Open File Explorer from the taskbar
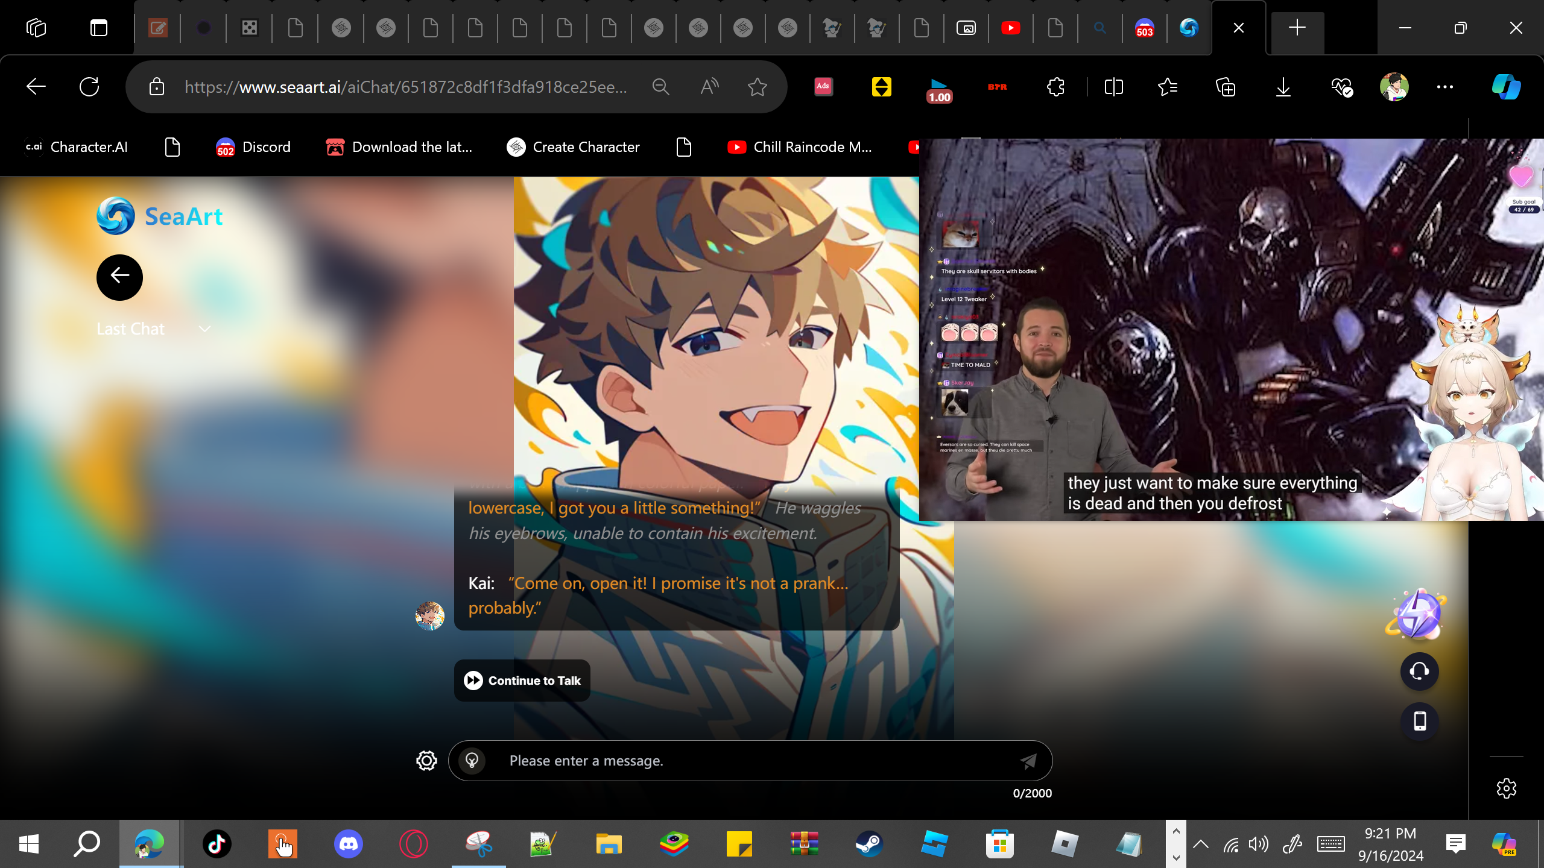This screenshot has height=868, width=1544. (x=609, y=844)
